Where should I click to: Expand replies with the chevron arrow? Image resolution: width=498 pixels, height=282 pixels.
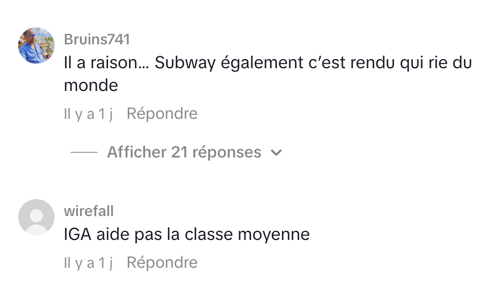(276, 152)
